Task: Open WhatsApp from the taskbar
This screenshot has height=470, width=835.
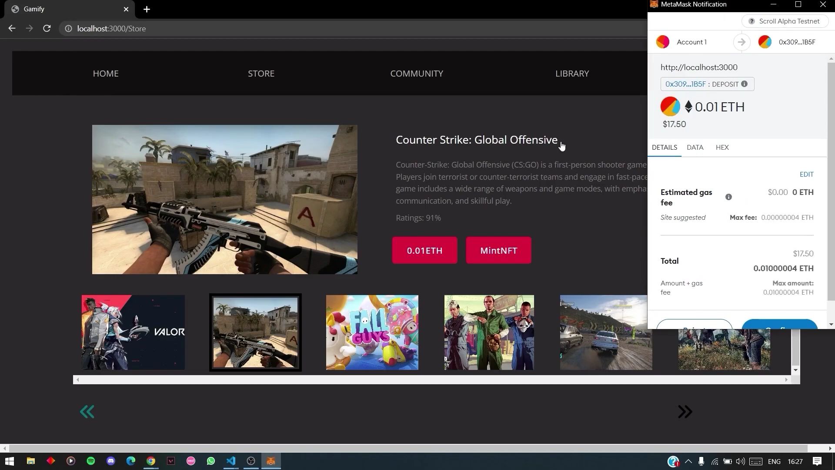Action: 211,461
